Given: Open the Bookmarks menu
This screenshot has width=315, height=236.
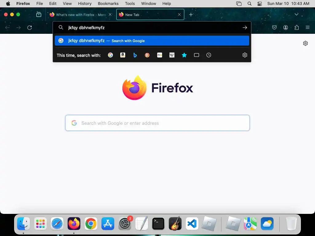Looking at the screenshot, I should click(108, 4).
